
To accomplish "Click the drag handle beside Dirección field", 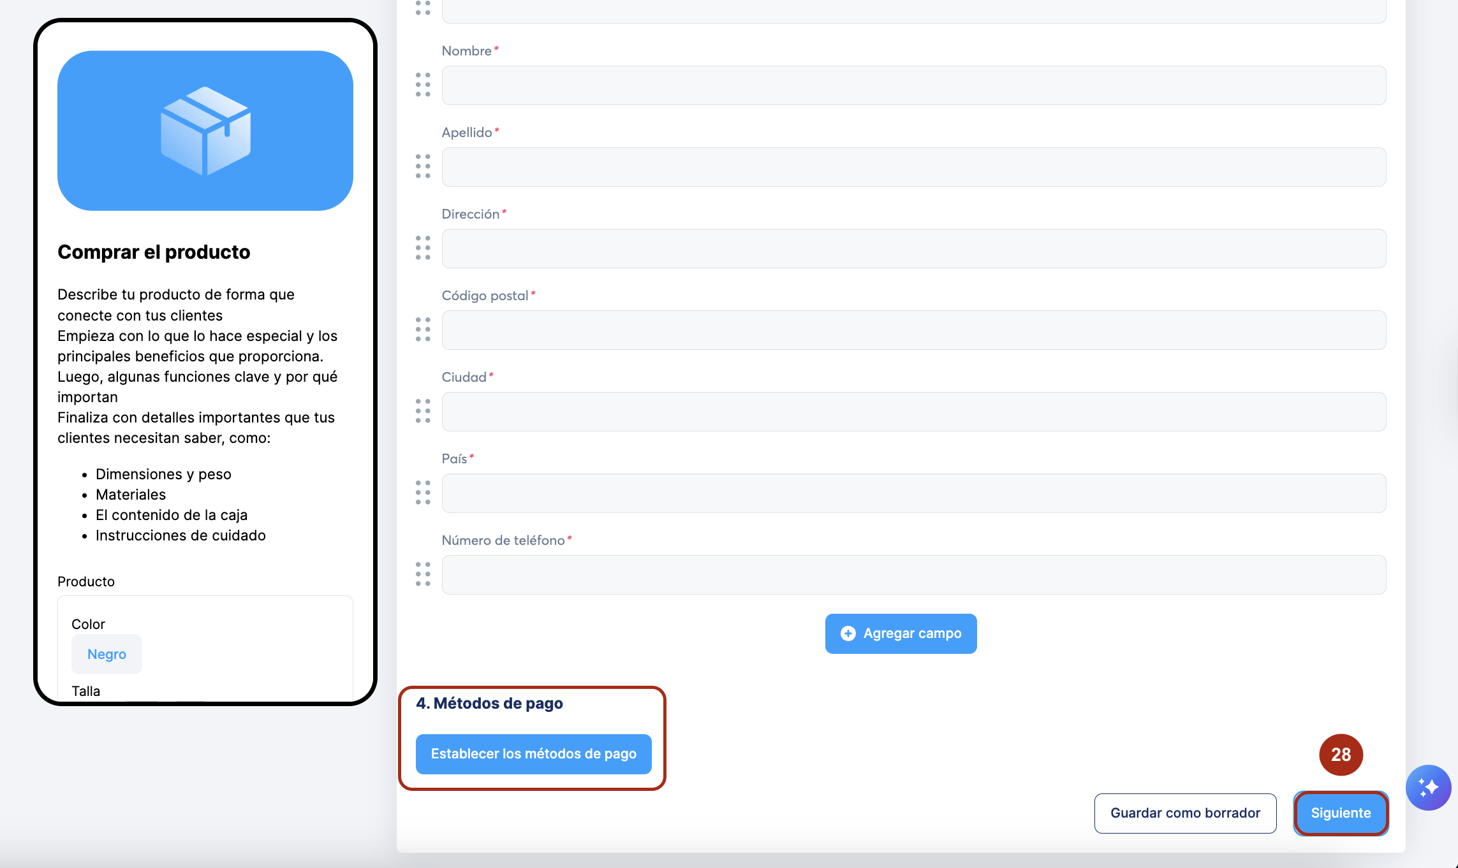I will tap(423, 248).
